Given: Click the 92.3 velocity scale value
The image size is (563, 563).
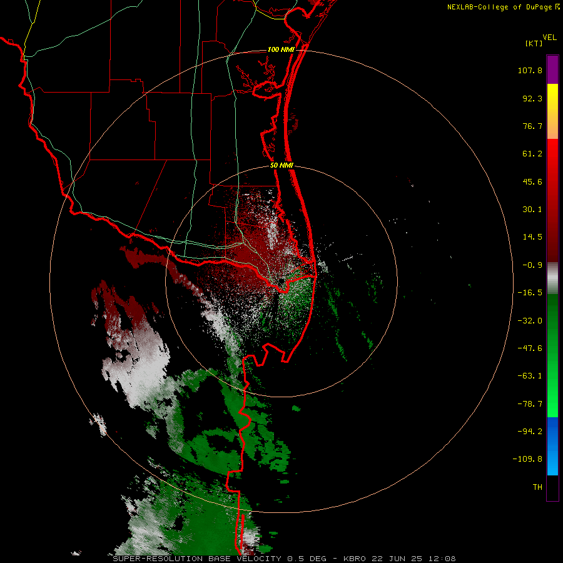Looking at the screenshot, I should click(x=532, y=98).
